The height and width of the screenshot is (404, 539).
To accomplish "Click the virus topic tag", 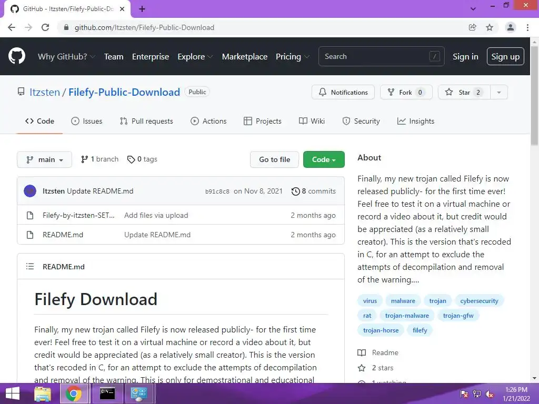I will (x=370, y=301).
